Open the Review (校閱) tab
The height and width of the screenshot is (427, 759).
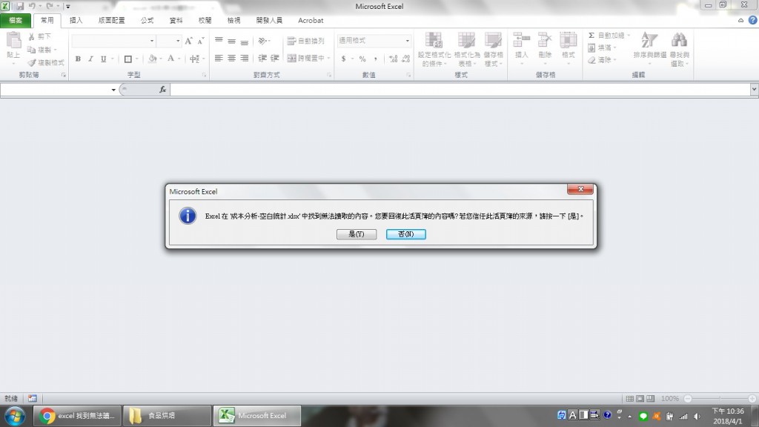[x=205, y=20]
